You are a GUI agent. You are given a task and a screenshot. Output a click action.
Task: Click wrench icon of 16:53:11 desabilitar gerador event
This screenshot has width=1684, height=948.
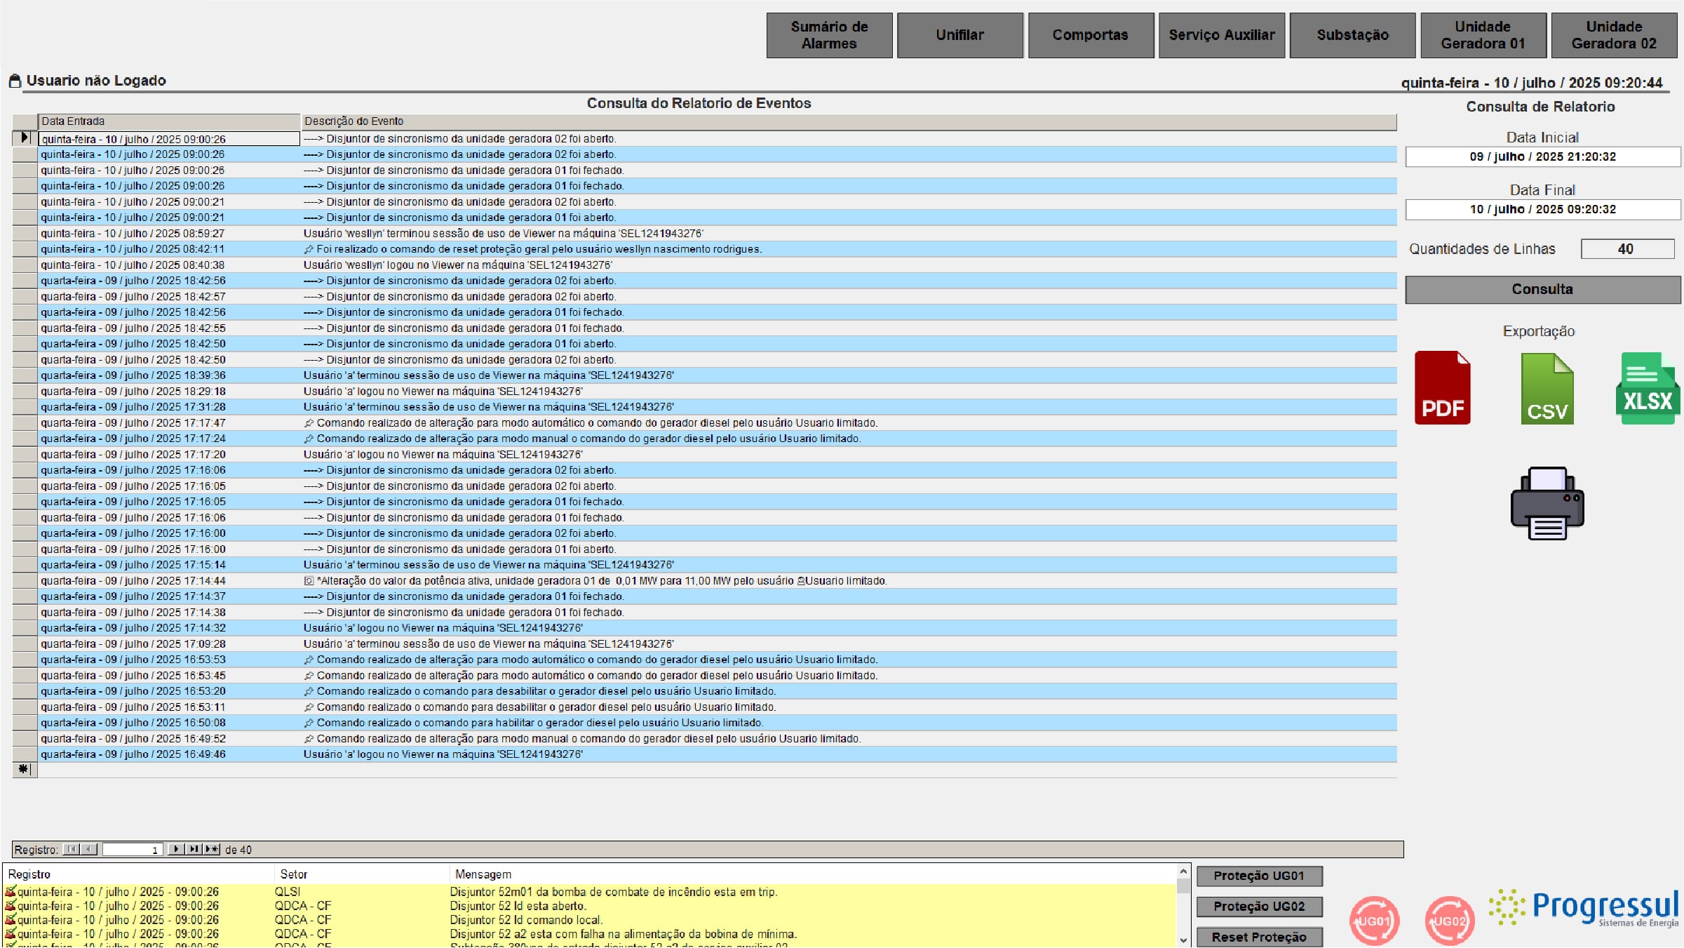[309, 707]
